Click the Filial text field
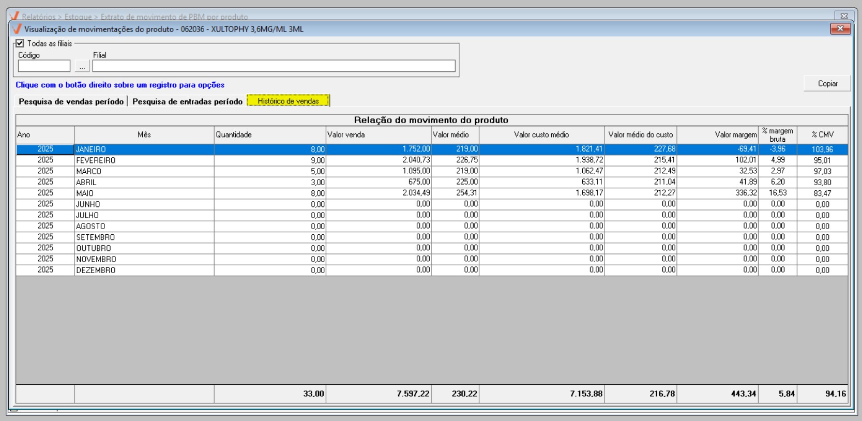The width and height of the screenshot is (862, 421). coord(274,66)
